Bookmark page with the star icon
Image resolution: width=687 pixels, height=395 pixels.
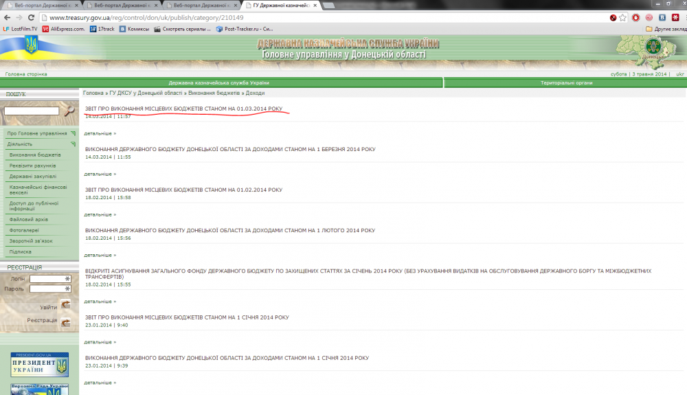[622, 17]
